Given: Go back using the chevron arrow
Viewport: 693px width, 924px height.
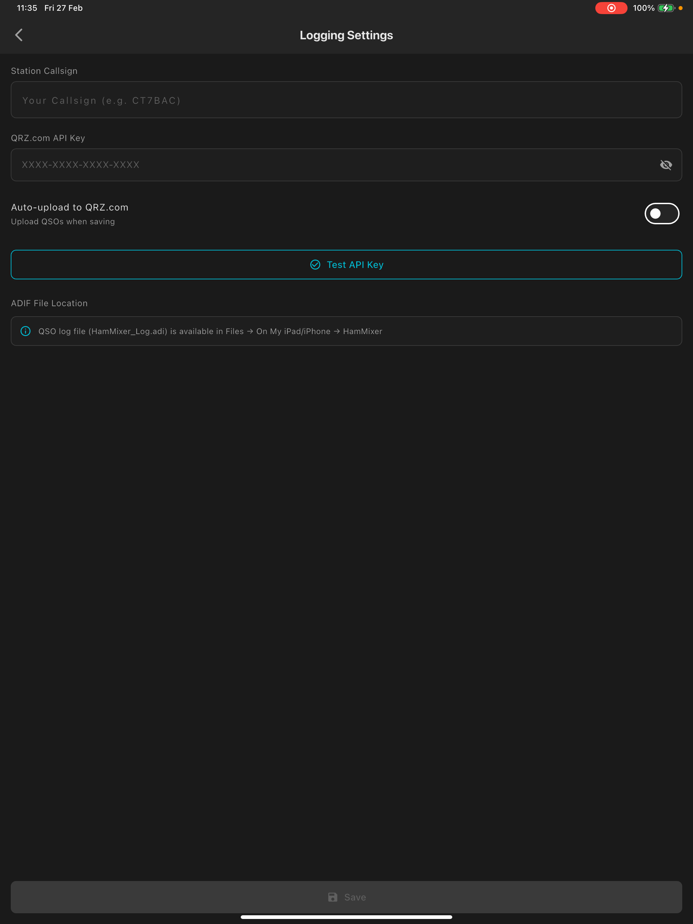Looking at the screenshot, I should [x=19, y=35].
